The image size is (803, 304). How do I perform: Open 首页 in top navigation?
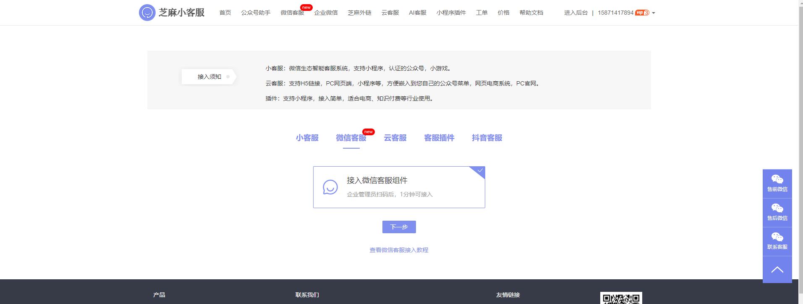[225, 13]
